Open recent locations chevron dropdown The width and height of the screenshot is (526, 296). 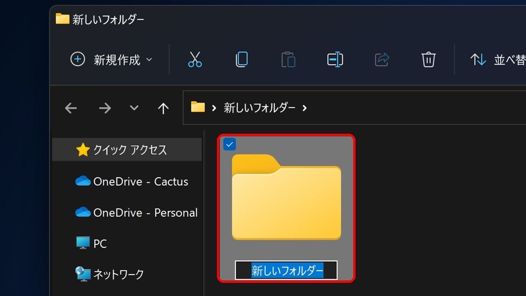click(134, 108)
